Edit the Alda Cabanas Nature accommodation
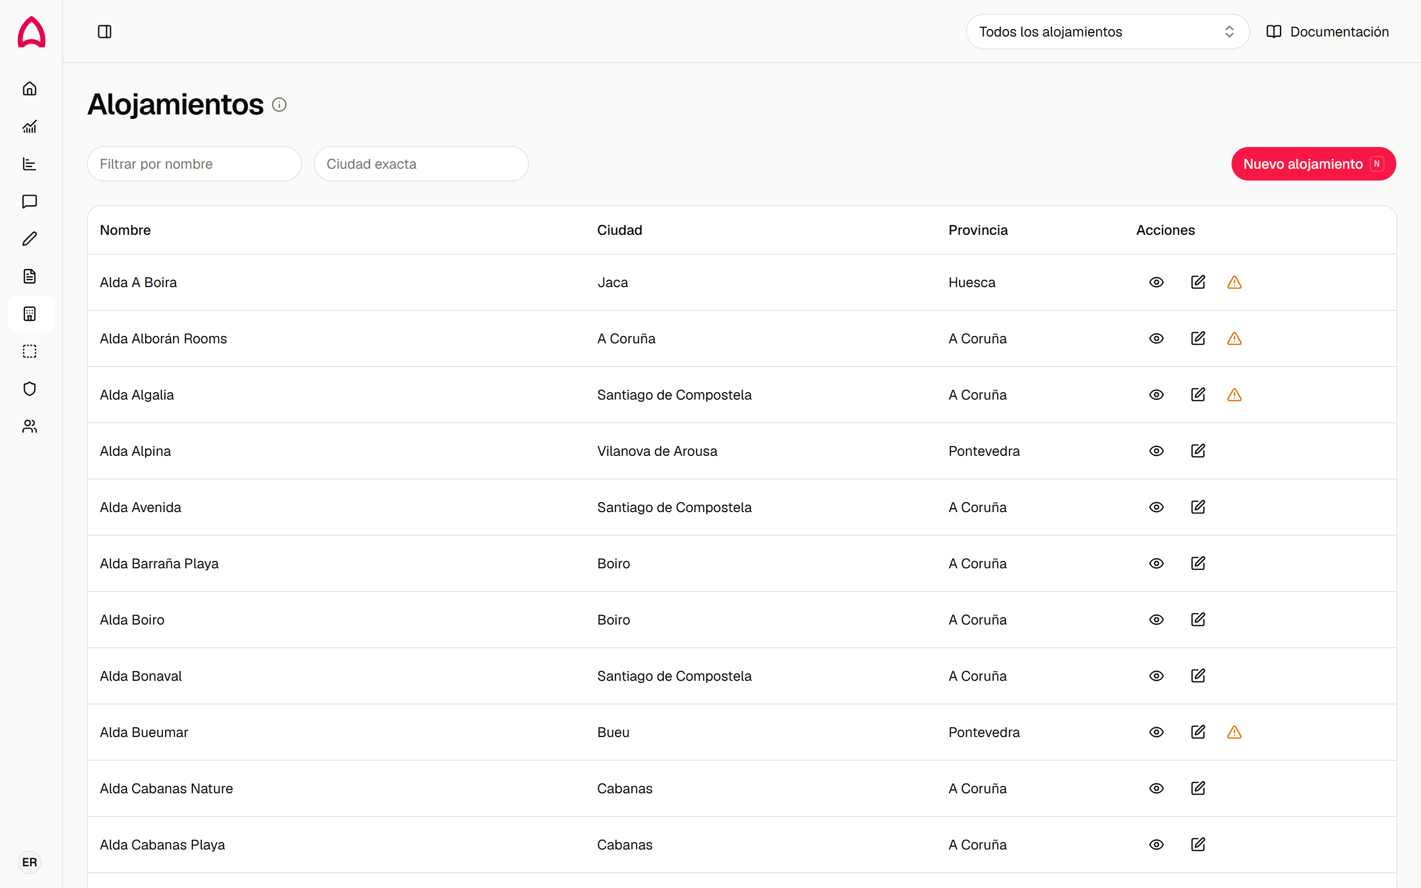Image resolution: width=1421 pixels, height=888 pixels. (x=1198, y=789)
